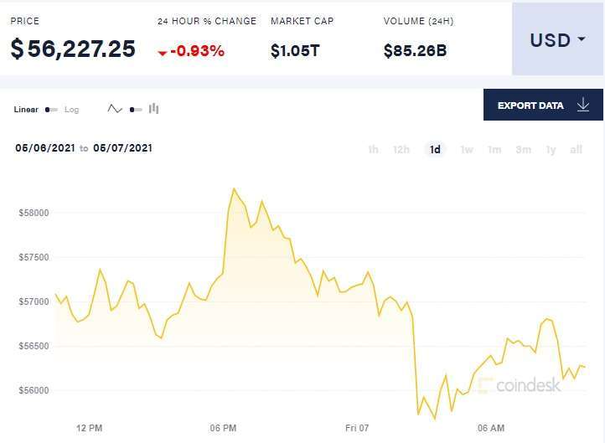Open the USD currency dropdown

557,40
